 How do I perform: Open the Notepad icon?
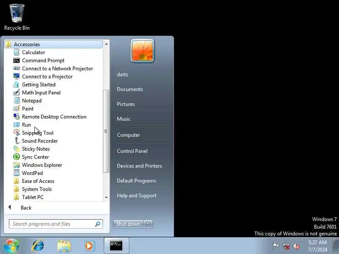click(17, 101)
